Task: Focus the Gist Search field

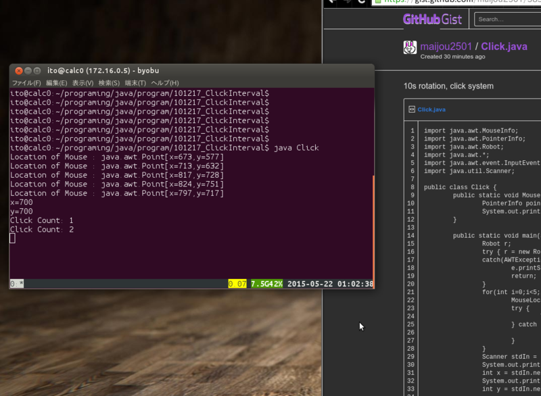Action: (508, 20)
